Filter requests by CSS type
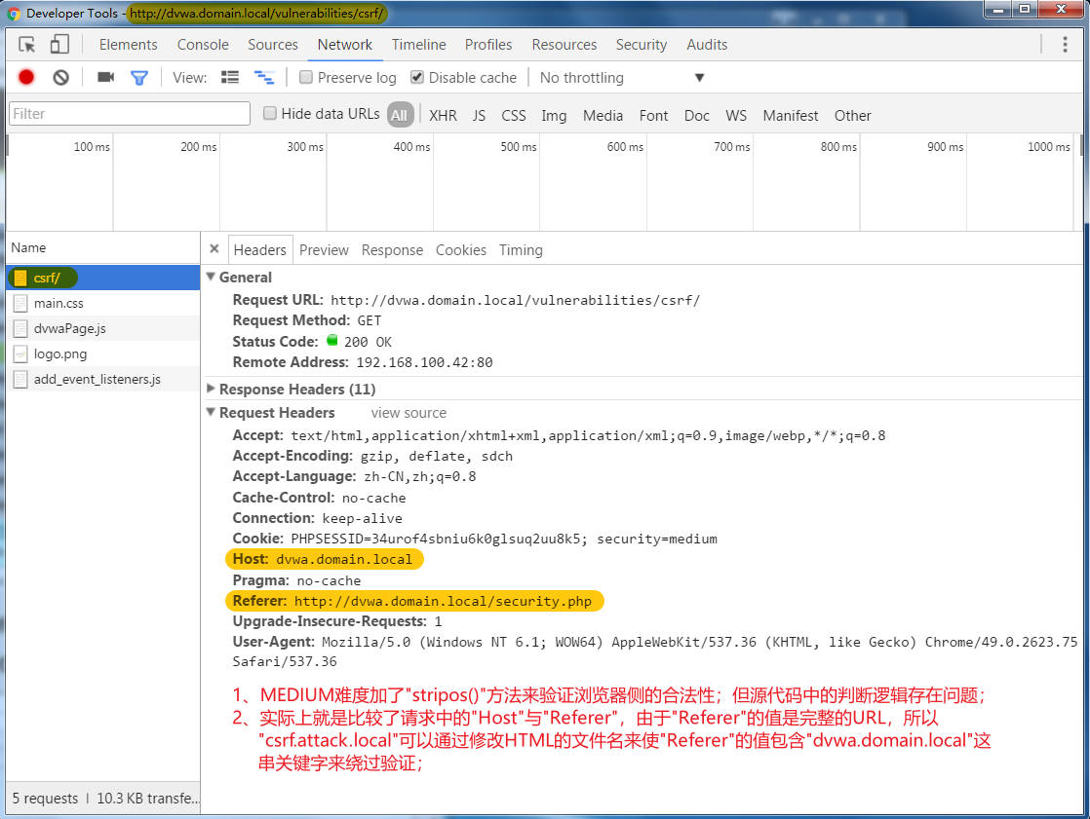The height and width of the screenshot is (819, 1090). coord(514,115)
